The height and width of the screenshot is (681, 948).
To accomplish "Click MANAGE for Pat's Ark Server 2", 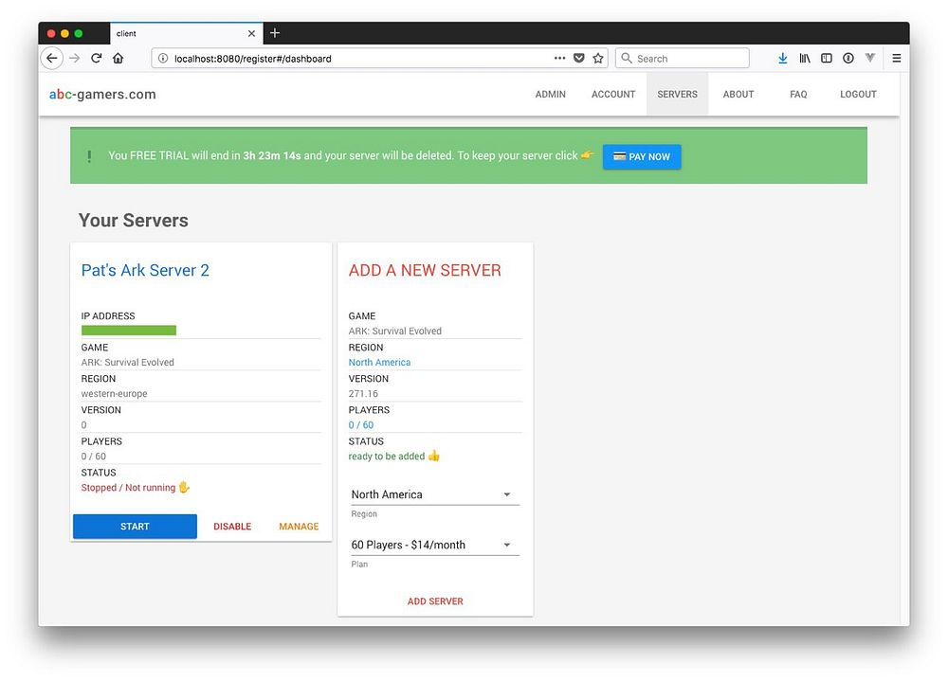I will tap(299, 527).
